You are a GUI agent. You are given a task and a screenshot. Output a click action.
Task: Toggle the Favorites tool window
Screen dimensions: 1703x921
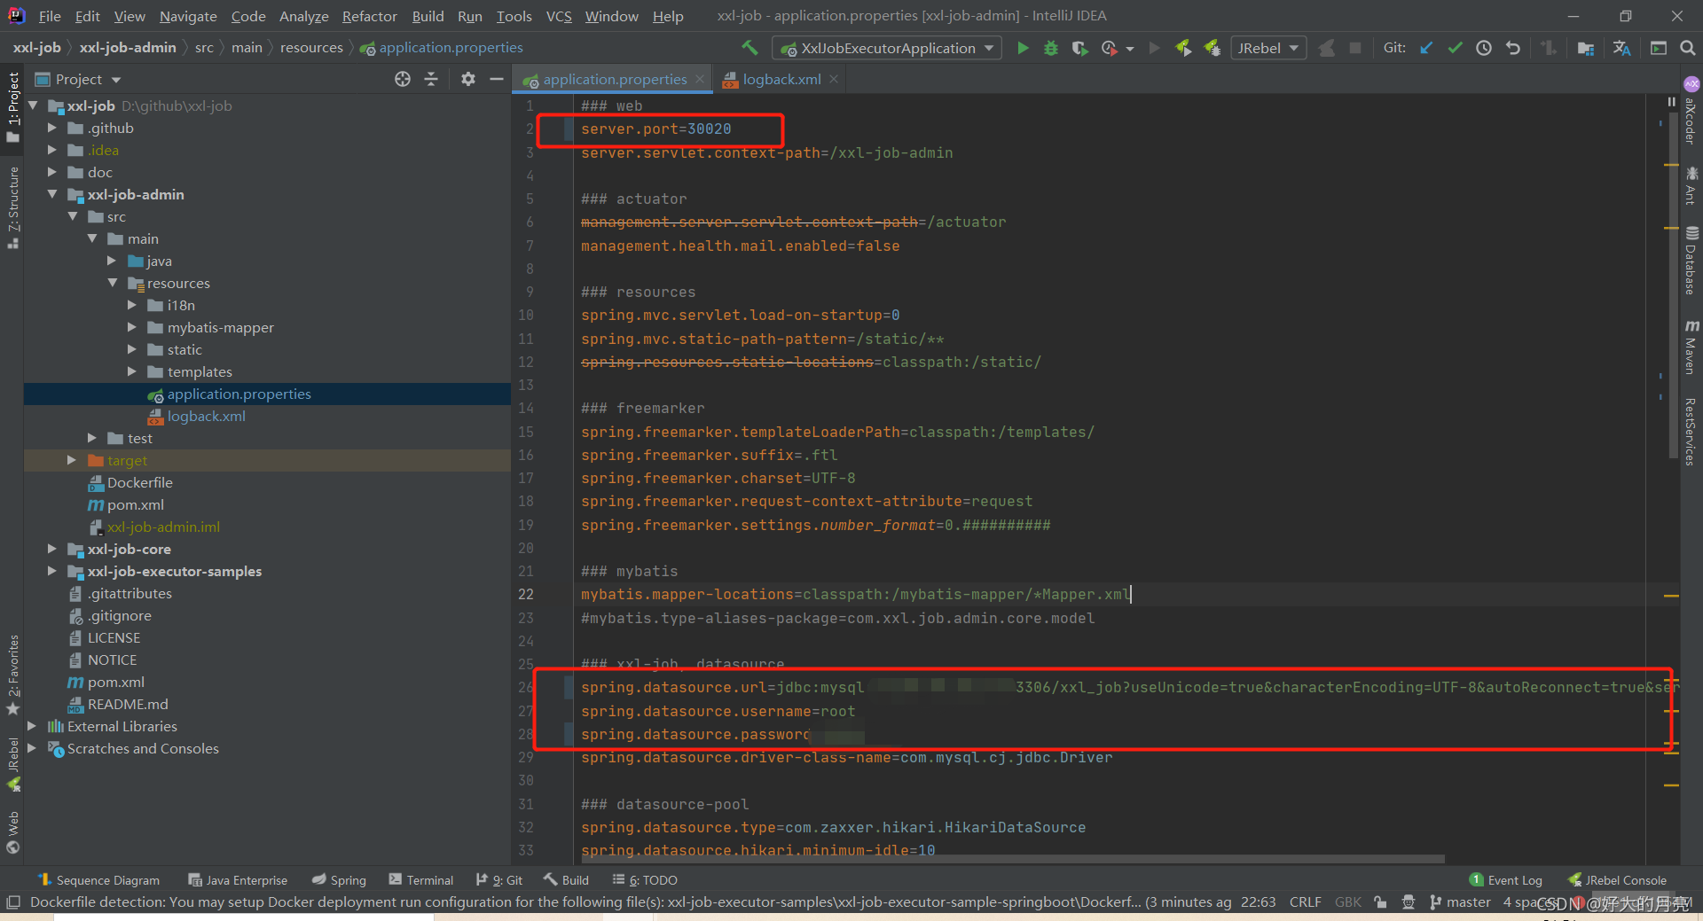(13, 675)
